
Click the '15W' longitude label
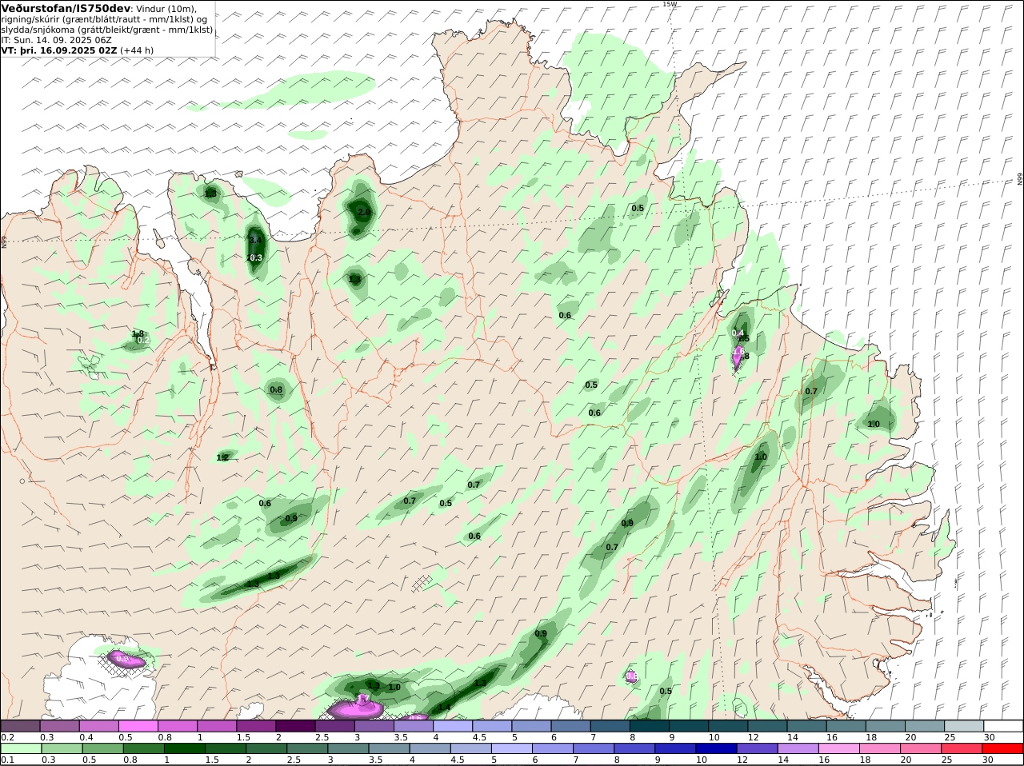669,4
